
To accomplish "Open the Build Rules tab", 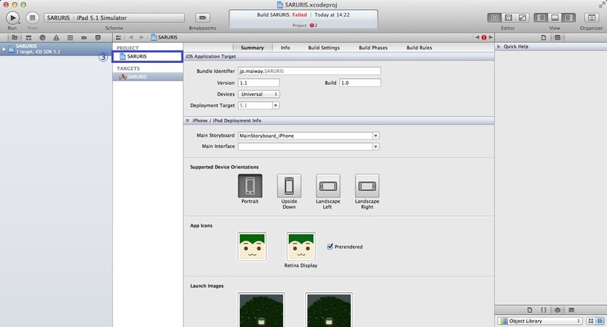I will coord(419,48).
